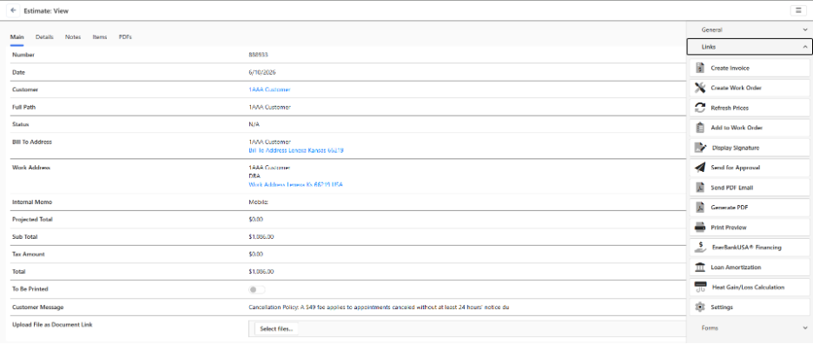Open the Details tab
The image size is (813, 344).
44,37
